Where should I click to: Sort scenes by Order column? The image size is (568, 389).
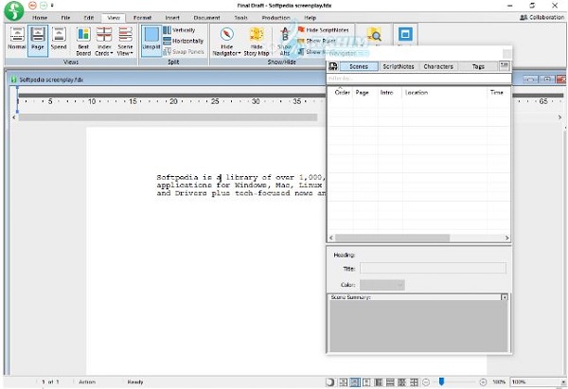point(342,93)
